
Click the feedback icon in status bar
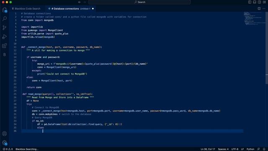click(259, 149)
